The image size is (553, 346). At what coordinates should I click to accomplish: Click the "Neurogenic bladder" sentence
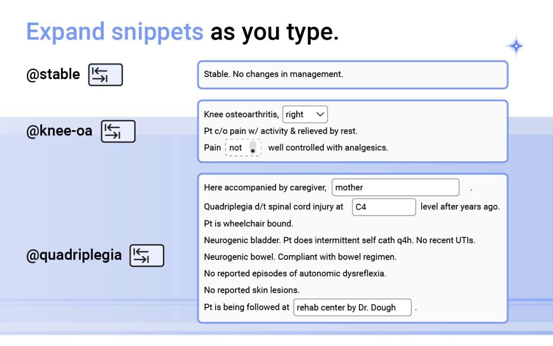(x=340, y=240)
